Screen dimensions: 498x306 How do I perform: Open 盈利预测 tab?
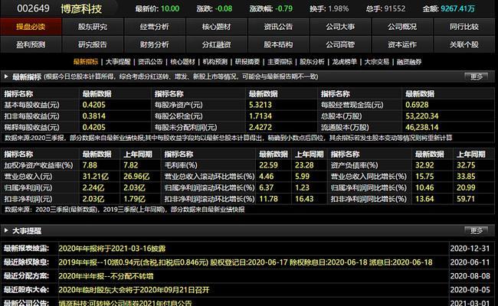31,44
